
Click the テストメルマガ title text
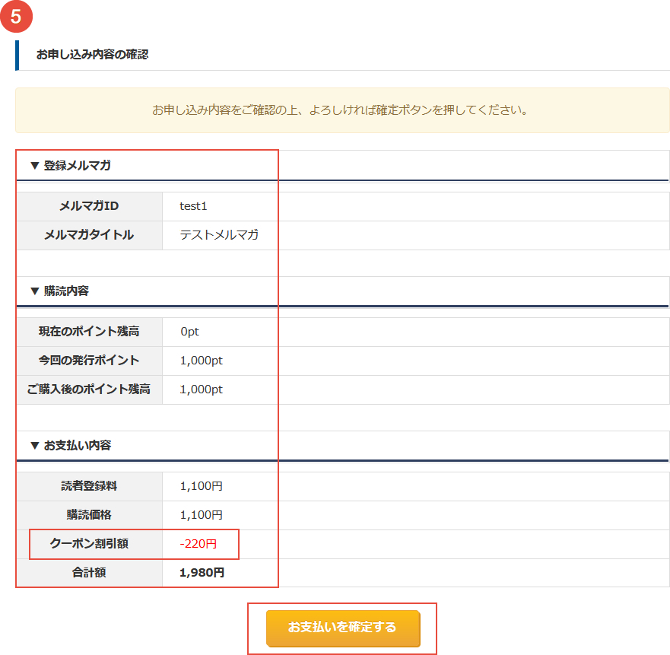tap(208, 236)
